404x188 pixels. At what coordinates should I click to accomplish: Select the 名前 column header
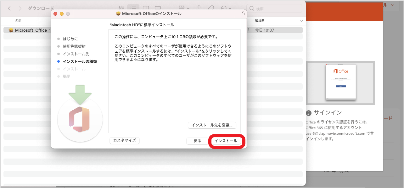click(x=18, y=21)
